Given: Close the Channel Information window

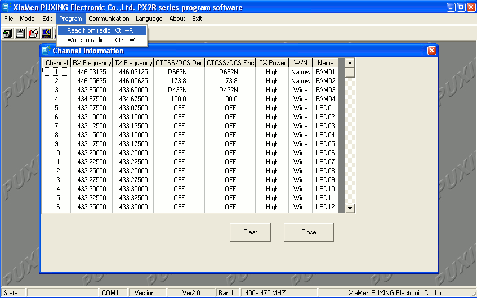Looking at the screenshot, I should tap(432, 51).
